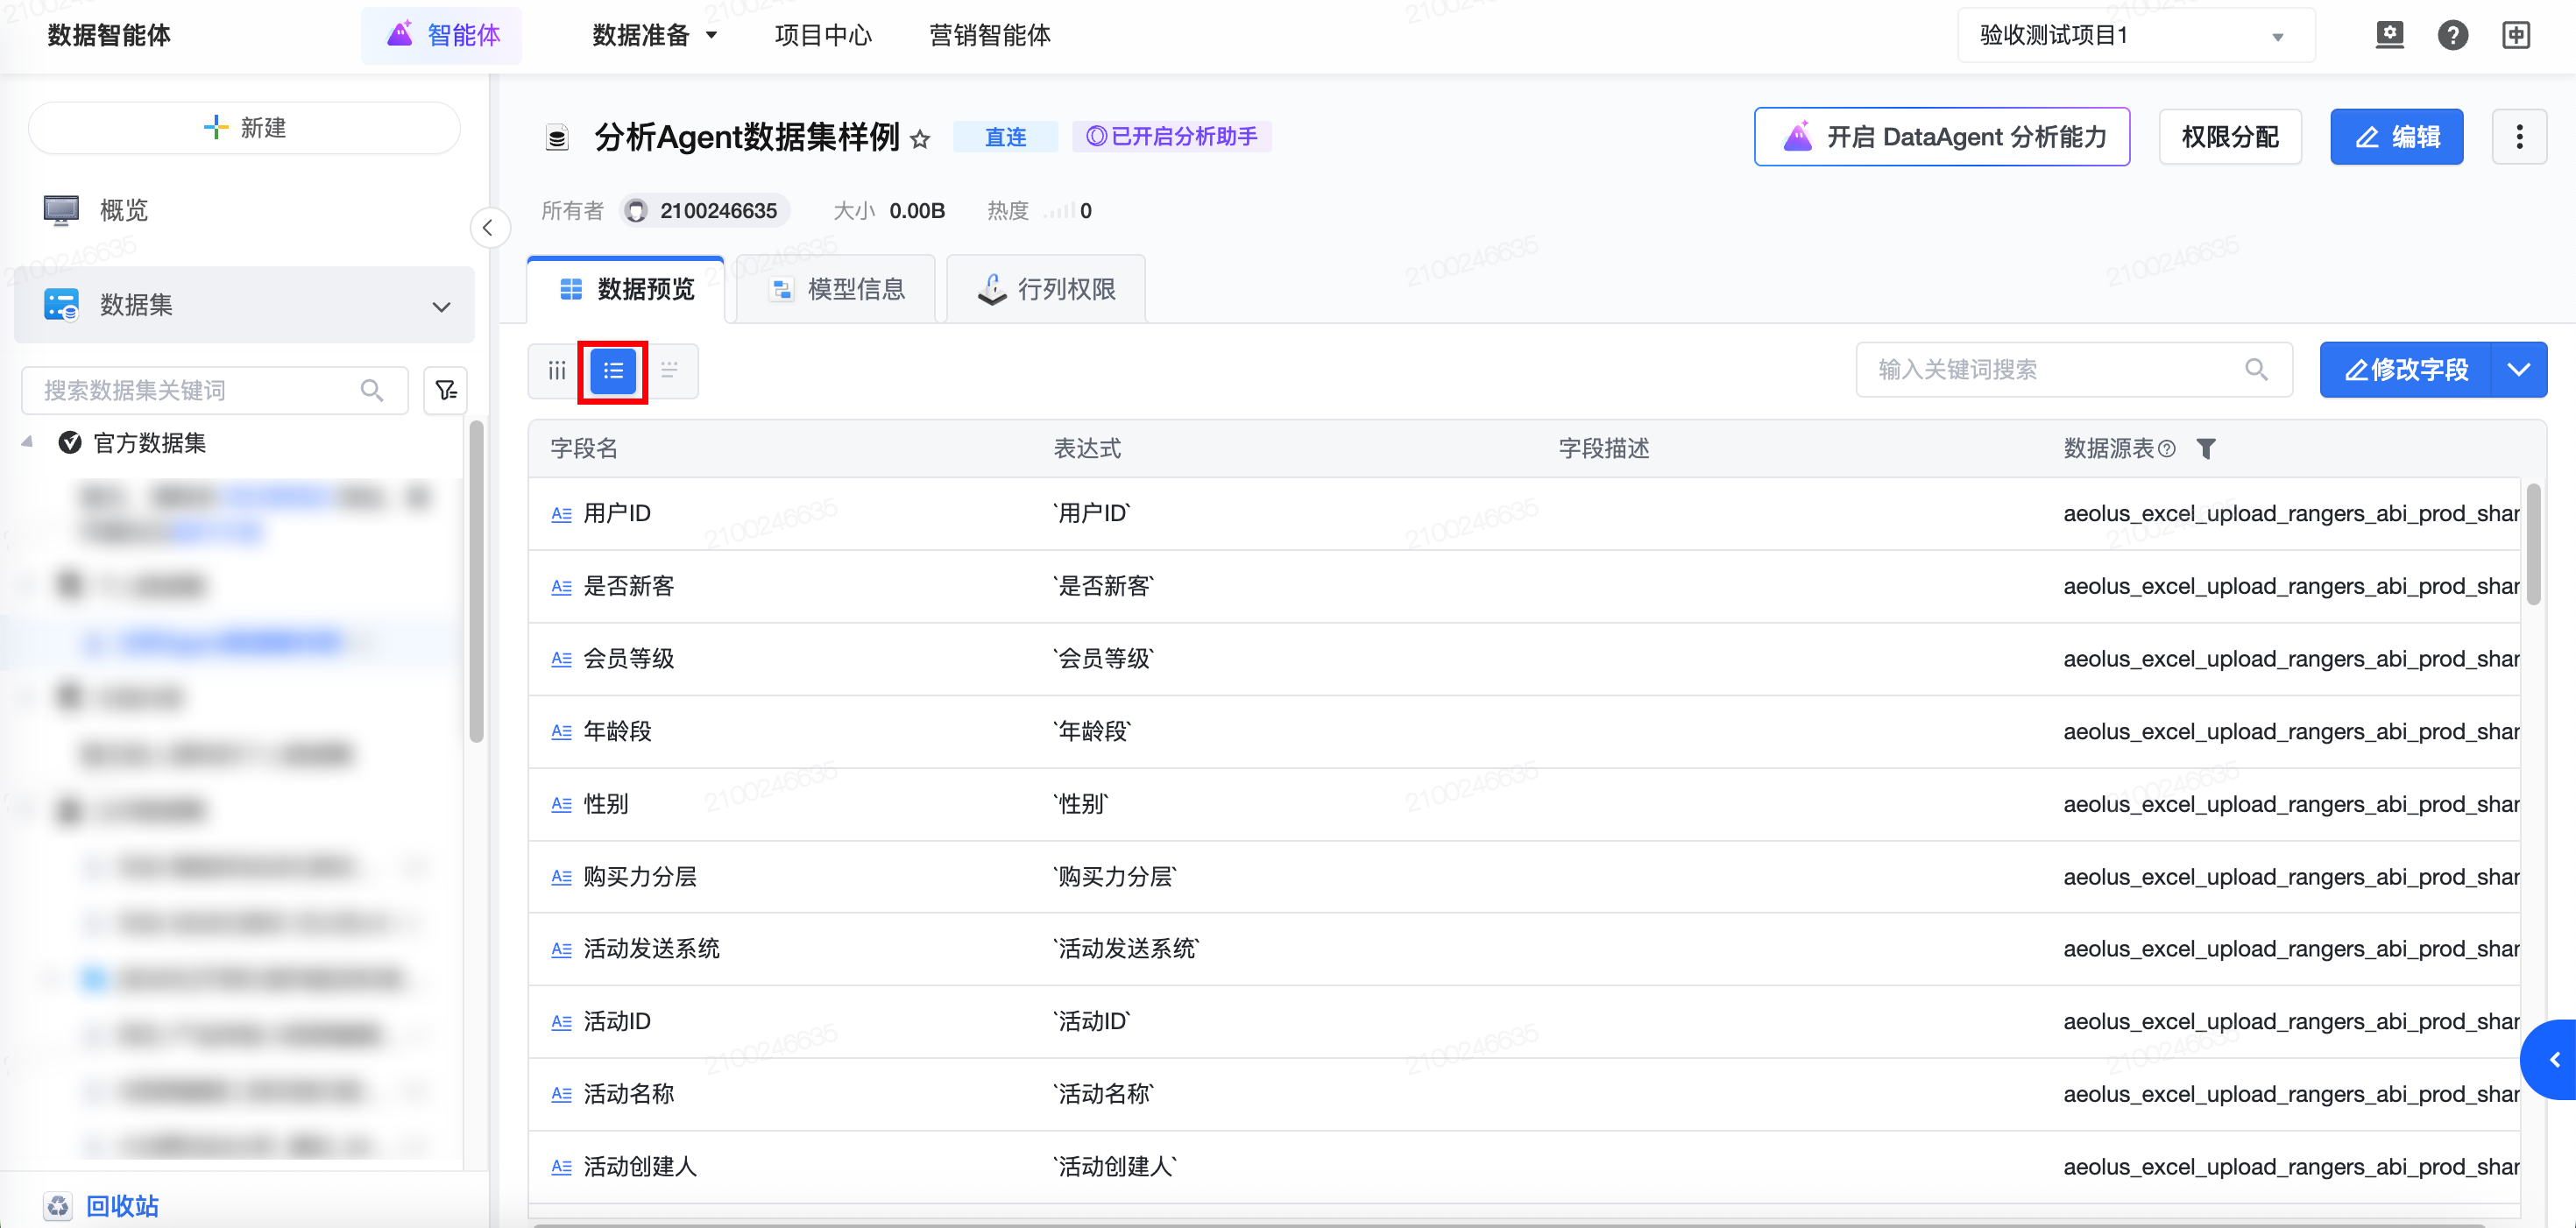
Task: Click the 权限分配 button
Action: 2230,137
